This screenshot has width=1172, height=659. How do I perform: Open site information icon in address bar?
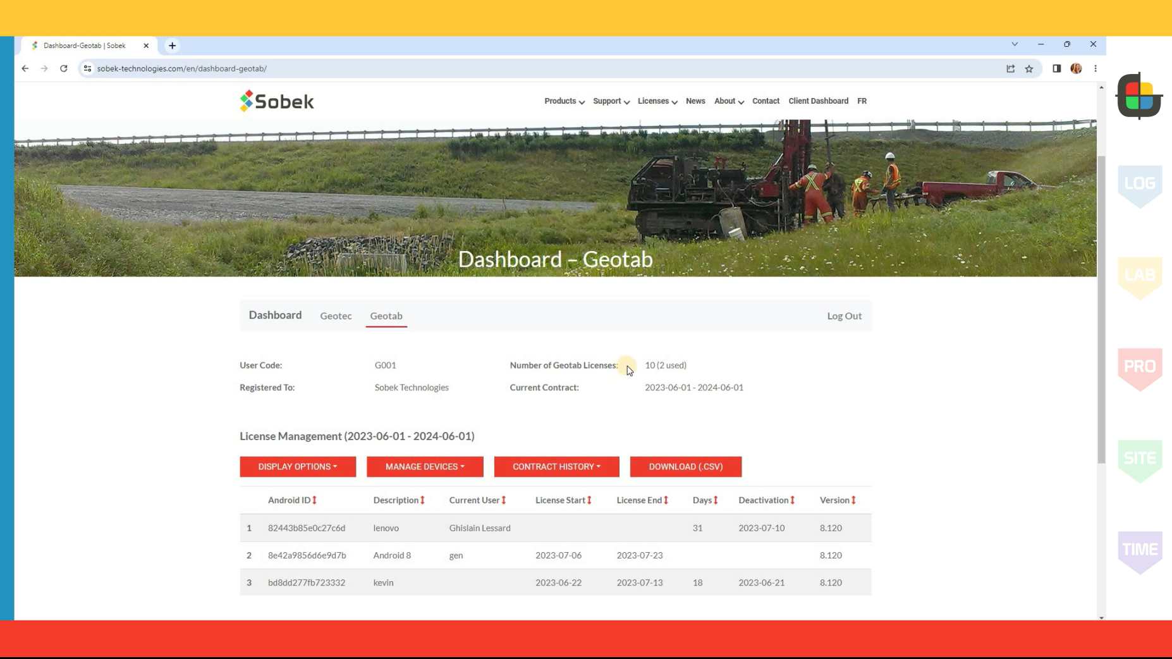point(88,68)
